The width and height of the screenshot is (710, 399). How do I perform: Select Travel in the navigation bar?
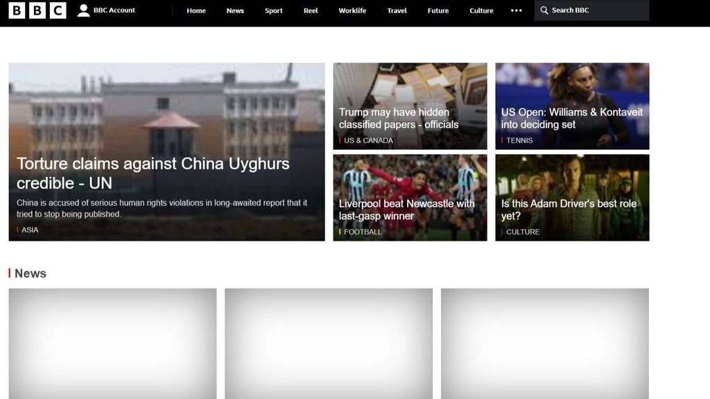397,10
